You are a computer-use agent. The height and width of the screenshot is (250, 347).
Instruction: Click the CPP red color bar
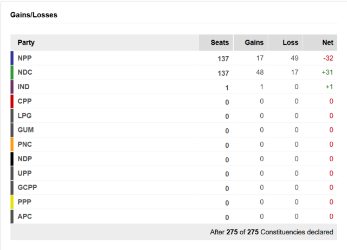click(x=12, y=101)
